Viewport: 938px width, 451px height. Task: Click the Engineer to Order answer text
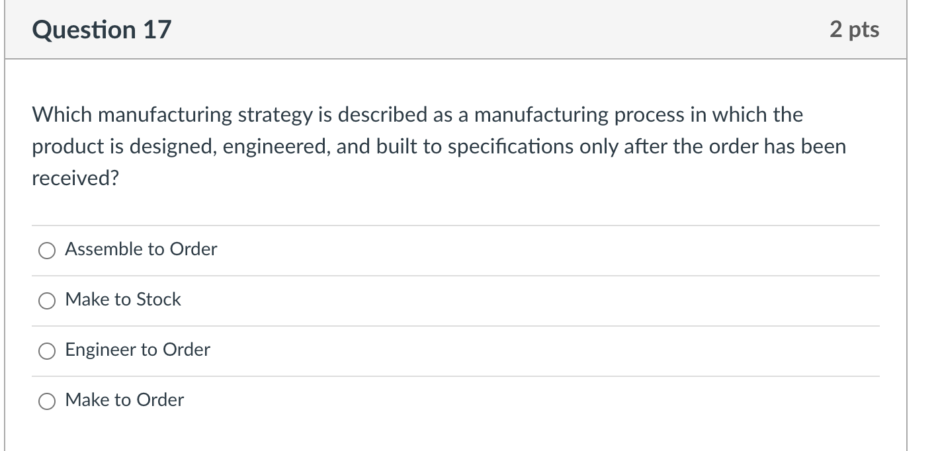[137, 350]
